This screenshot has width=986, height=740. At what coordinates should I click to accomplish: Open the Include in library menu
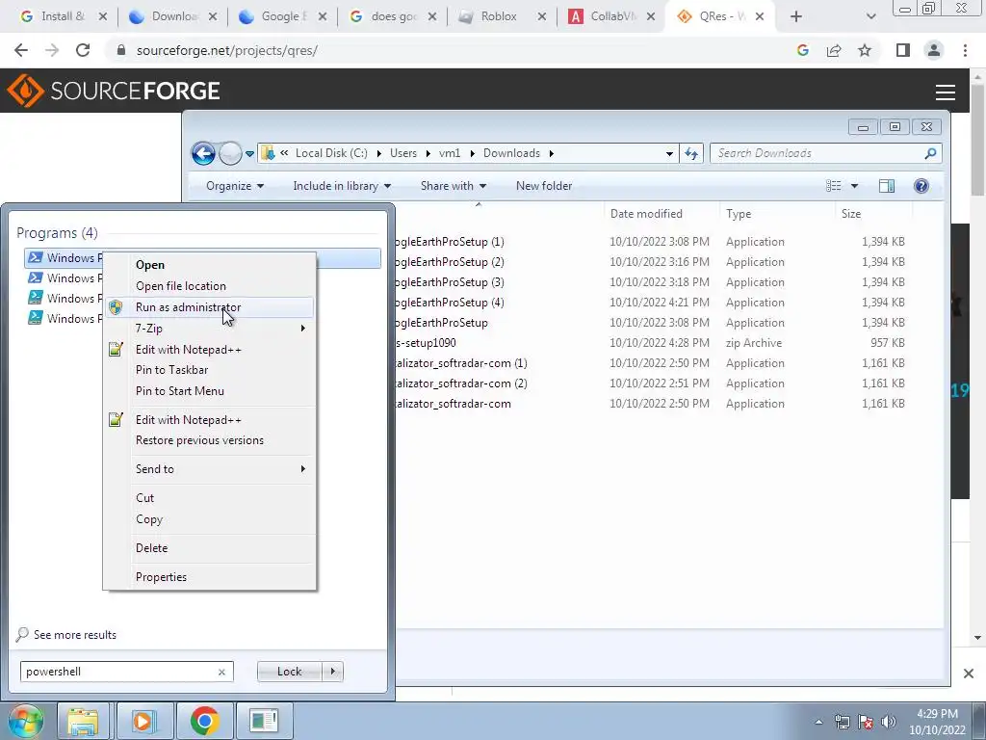click(342, 186)
